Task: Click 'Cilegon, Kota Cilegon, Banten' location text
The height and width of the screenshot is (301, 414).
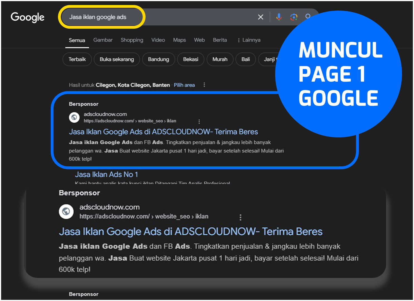Action: pos(133,85)
